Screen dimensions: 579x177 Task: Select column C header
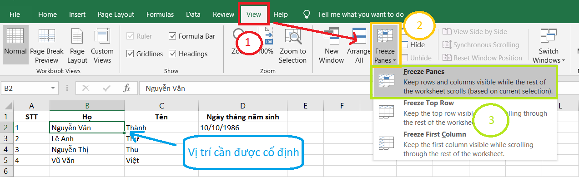point(161,106)
